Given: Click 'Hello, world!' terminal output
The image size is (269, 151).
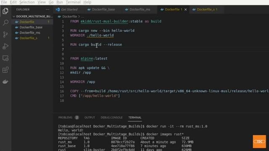Looking at the screenshot, I should tap(71, 130).
